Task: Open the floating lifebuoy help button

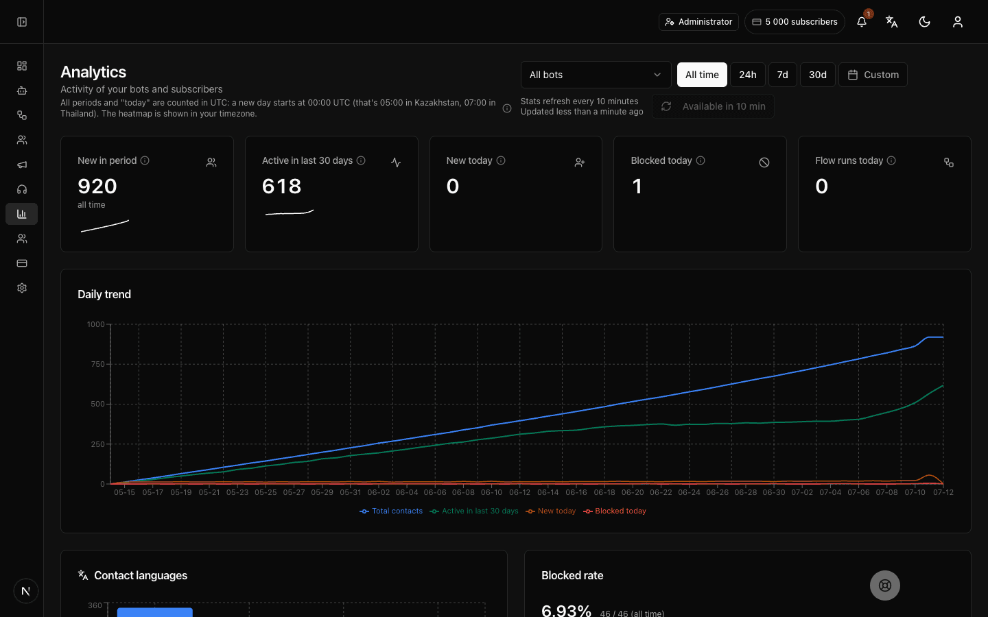Action: point(885,585)
